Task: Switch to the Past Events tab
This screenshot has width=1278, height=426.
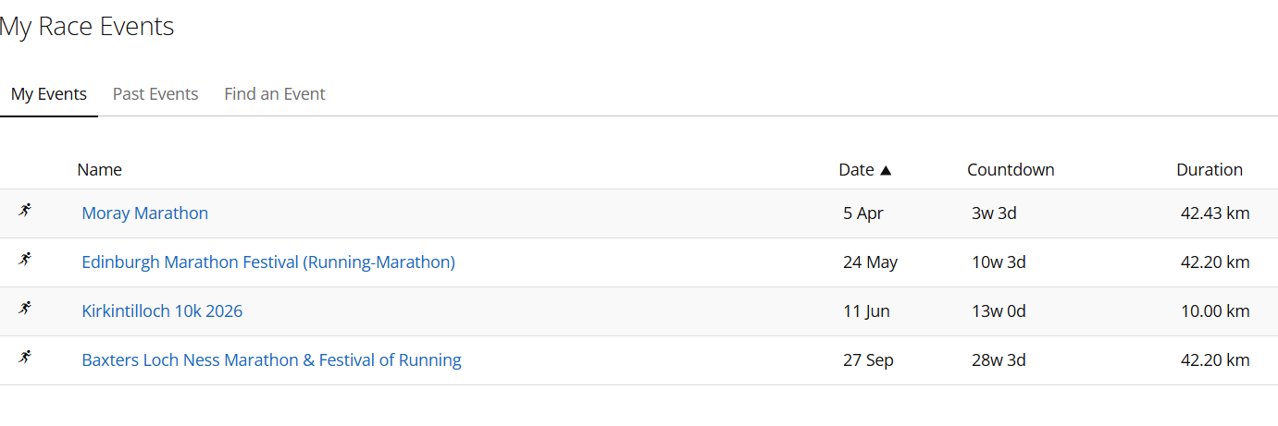Action: (155, 94)
